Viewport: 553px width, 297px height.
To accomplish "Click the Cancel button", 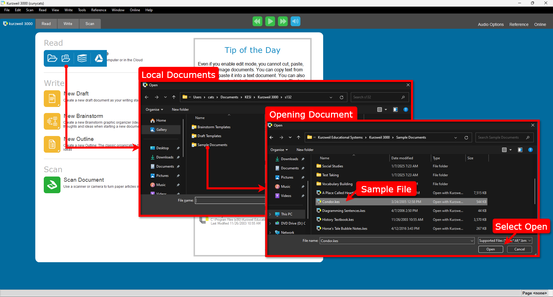I will (520, 249).
